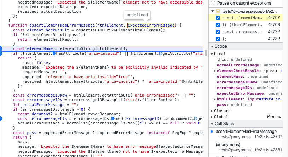
Task: Enable Pause on caught exceptions checkbox
Action: pos(213,3)
